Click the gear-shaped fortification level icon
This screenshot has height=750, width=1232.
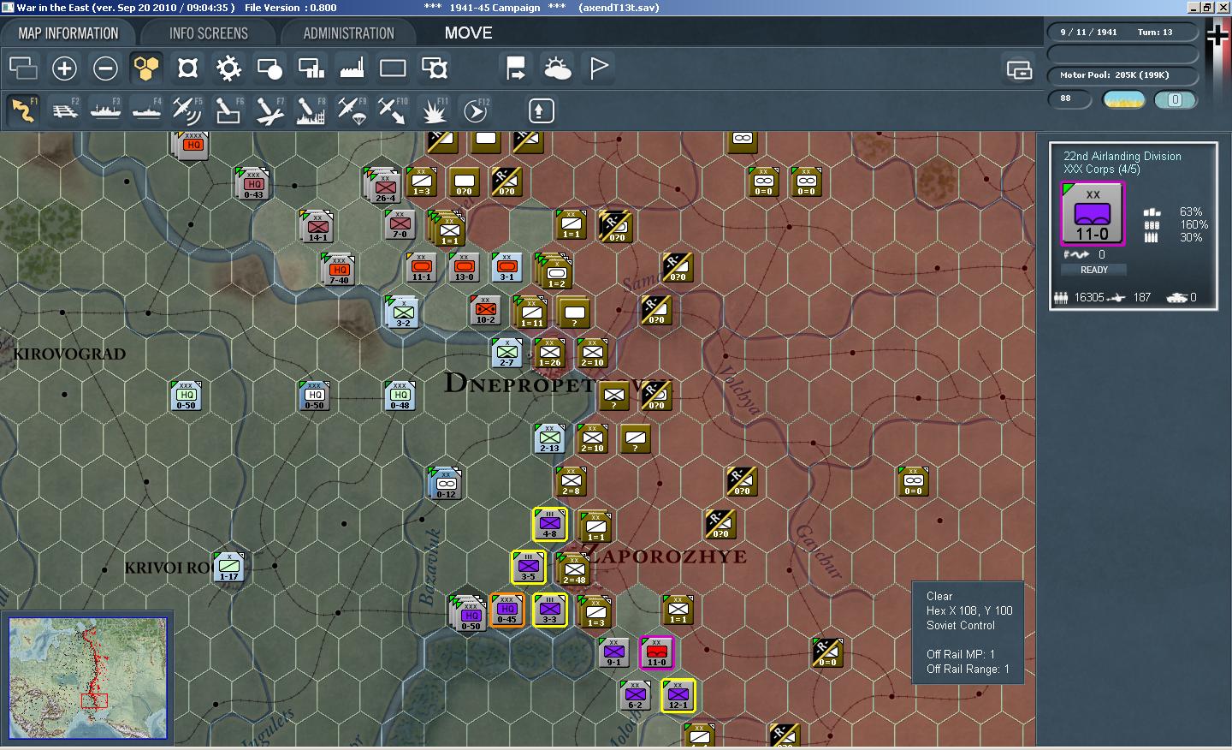click(228, 68)
